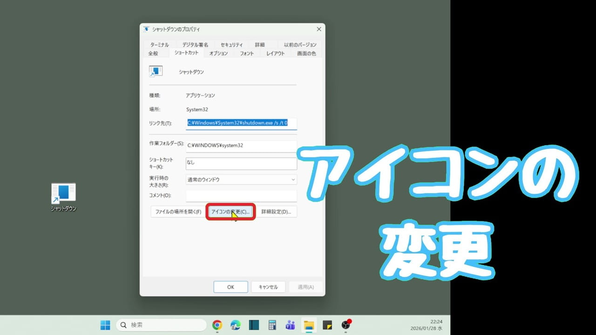
Task: Click inside the コメント input field
Action: (241, 195)
